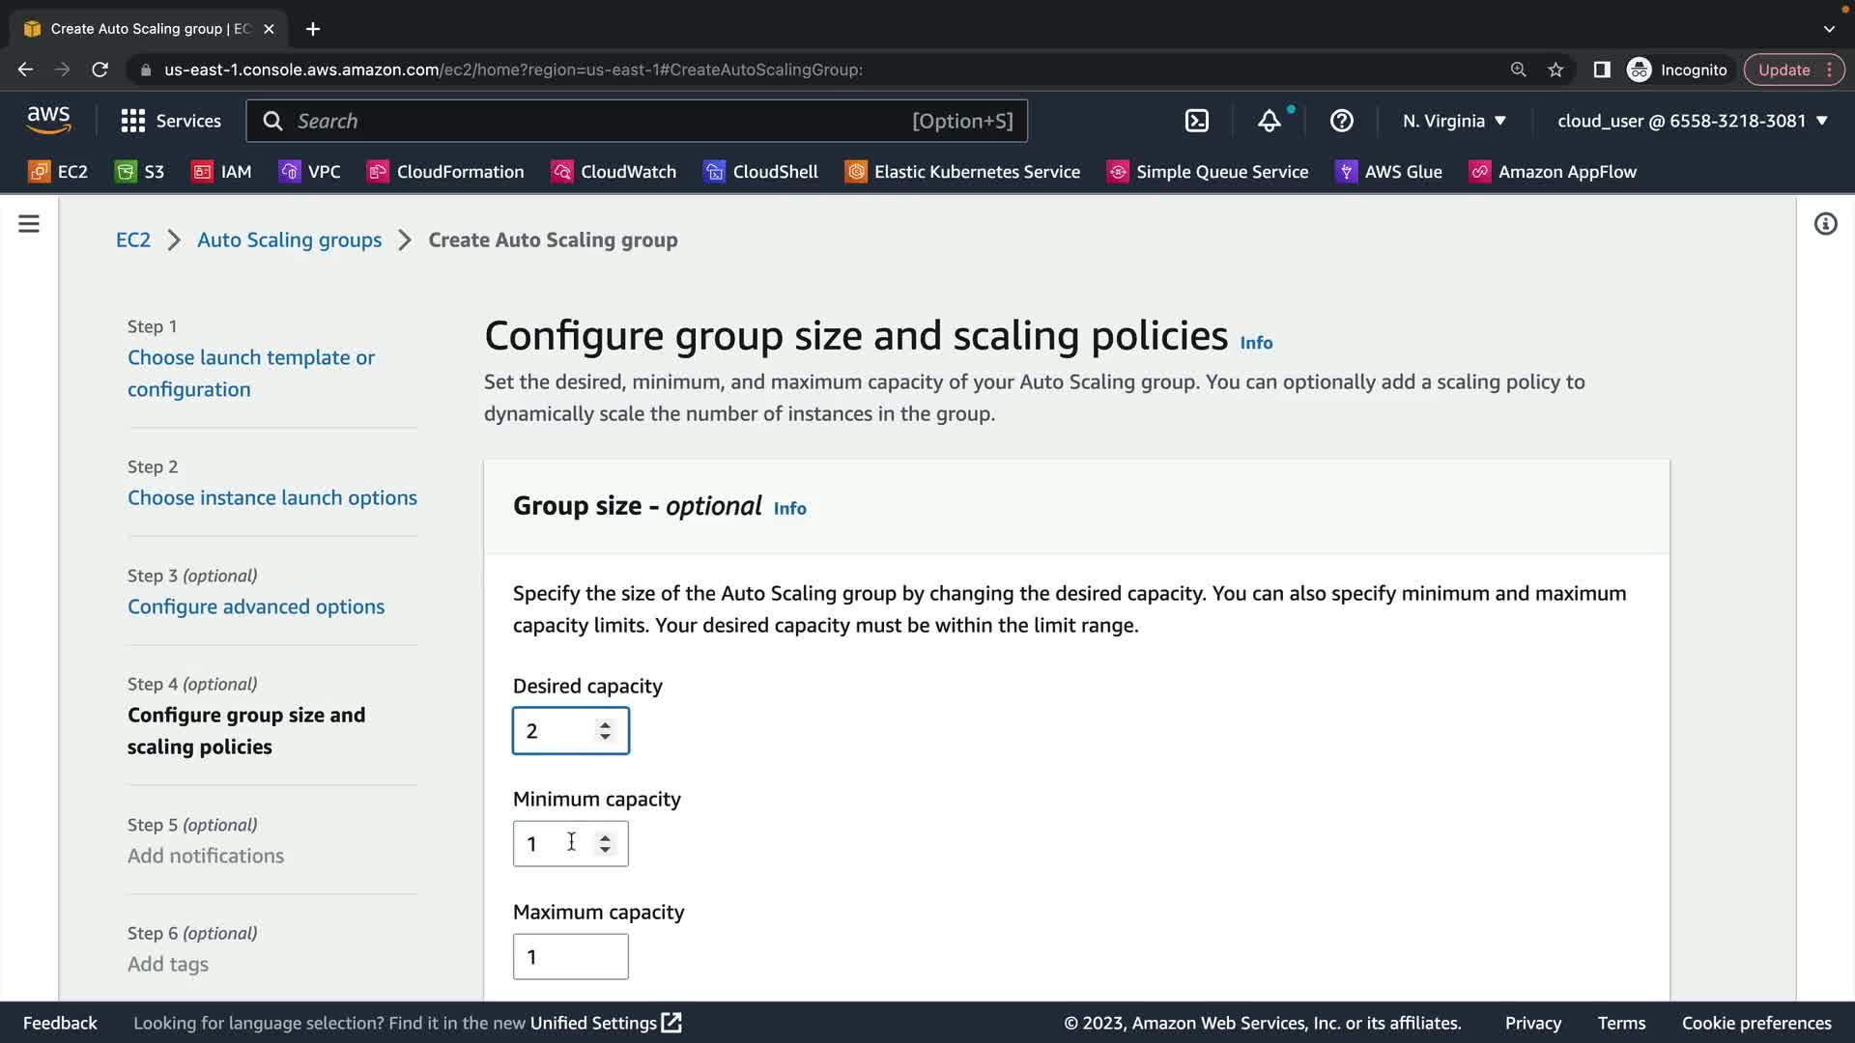
Task: Click the help question mark icon
Action: tap(1341, 121)
